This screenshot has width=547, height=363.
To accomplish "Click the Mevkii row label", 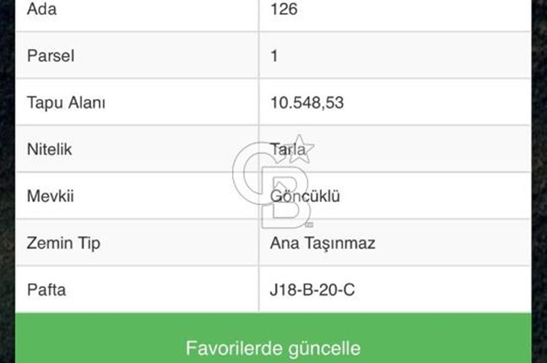I will [x=51, y=196].
